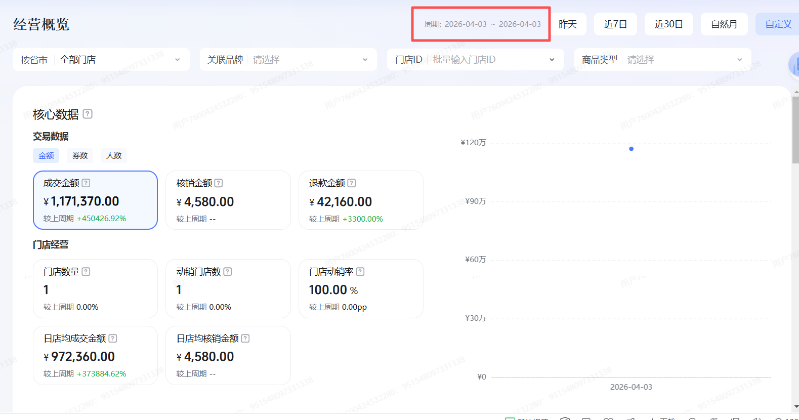Open help icon beside 核心数据 heading
799x420 pixels.
[x=88, y=114]
